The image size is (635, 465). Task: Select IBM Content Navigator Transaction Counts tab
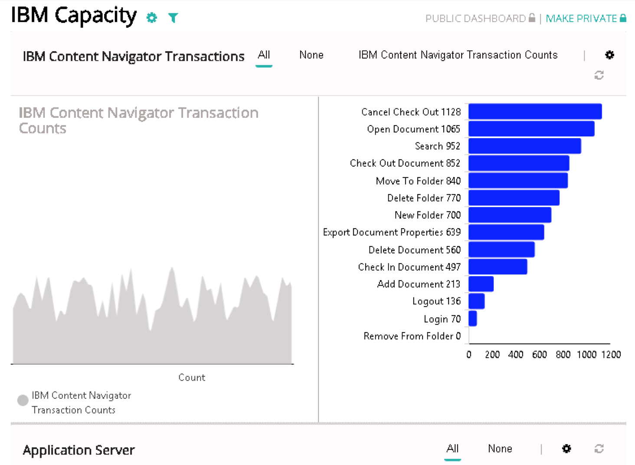coord(458,55)
